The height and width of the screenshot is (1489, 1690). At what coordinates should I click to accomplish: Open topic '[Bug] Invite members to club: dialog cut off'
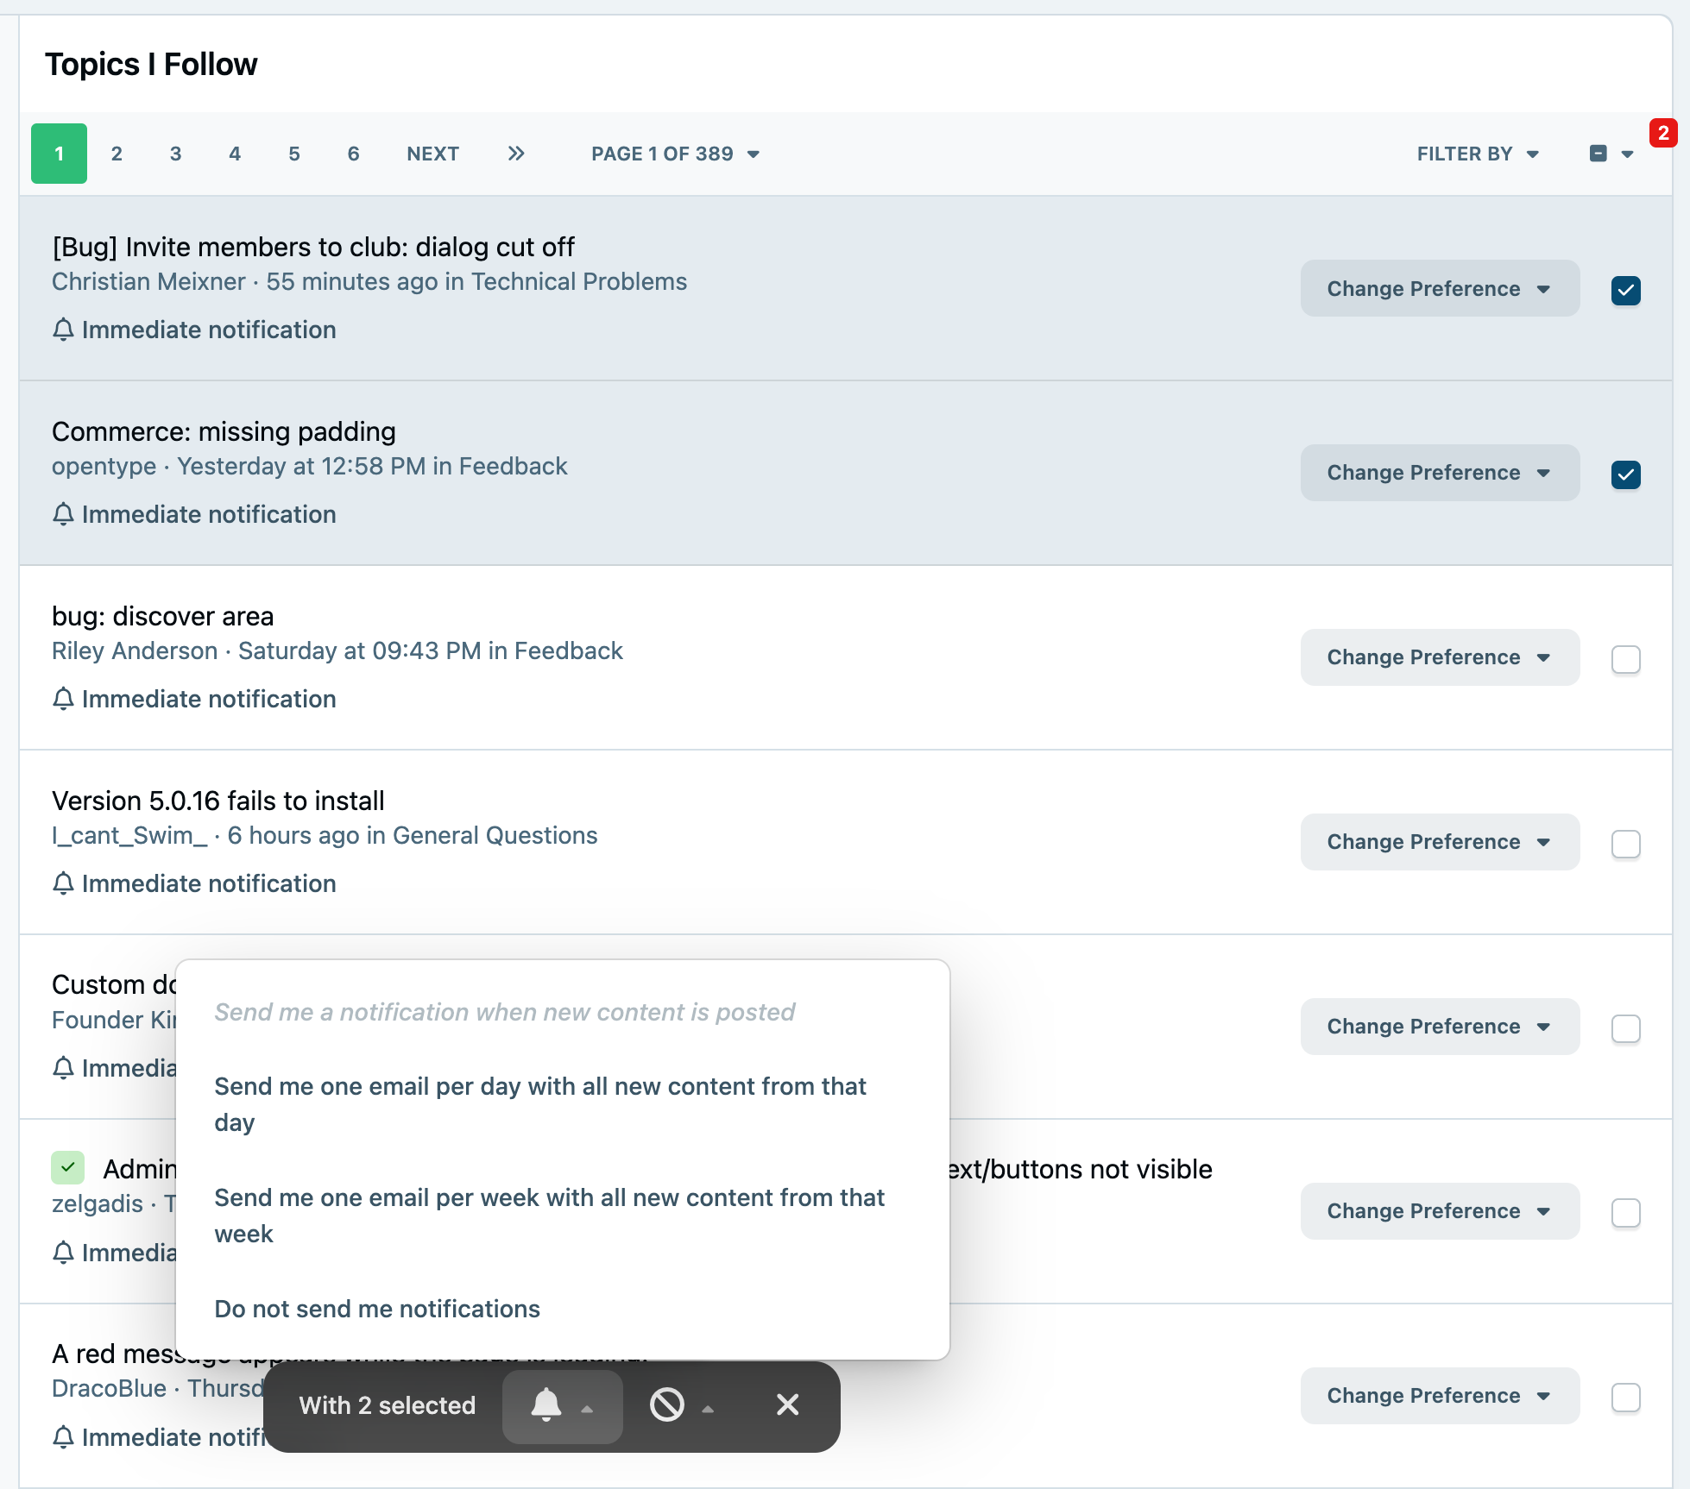click(x=313, y=247)
